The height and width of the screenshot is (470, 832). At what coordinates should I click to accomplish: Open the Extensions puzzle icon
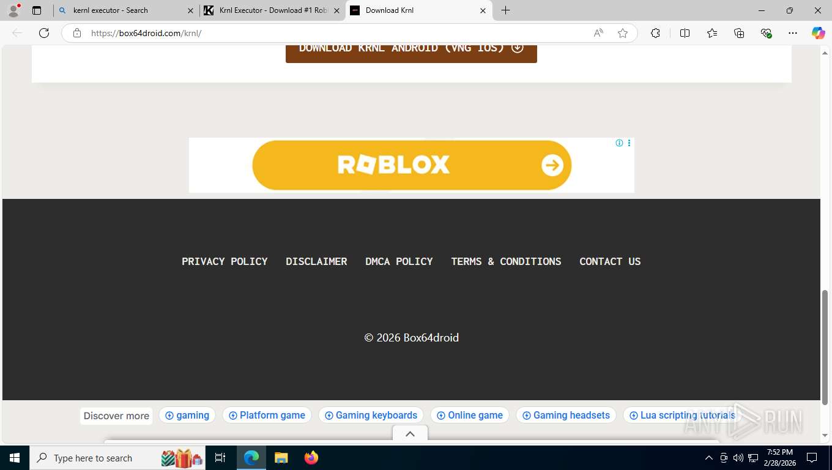click(655, 33)
